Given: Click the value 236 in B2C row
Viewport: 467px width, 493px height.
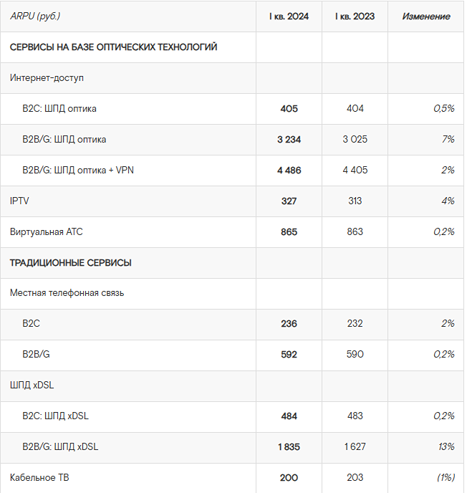Looking at the screenshot, I should (289, 324).
